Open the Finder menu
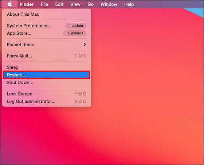204x165 pixels. [27, 4]
